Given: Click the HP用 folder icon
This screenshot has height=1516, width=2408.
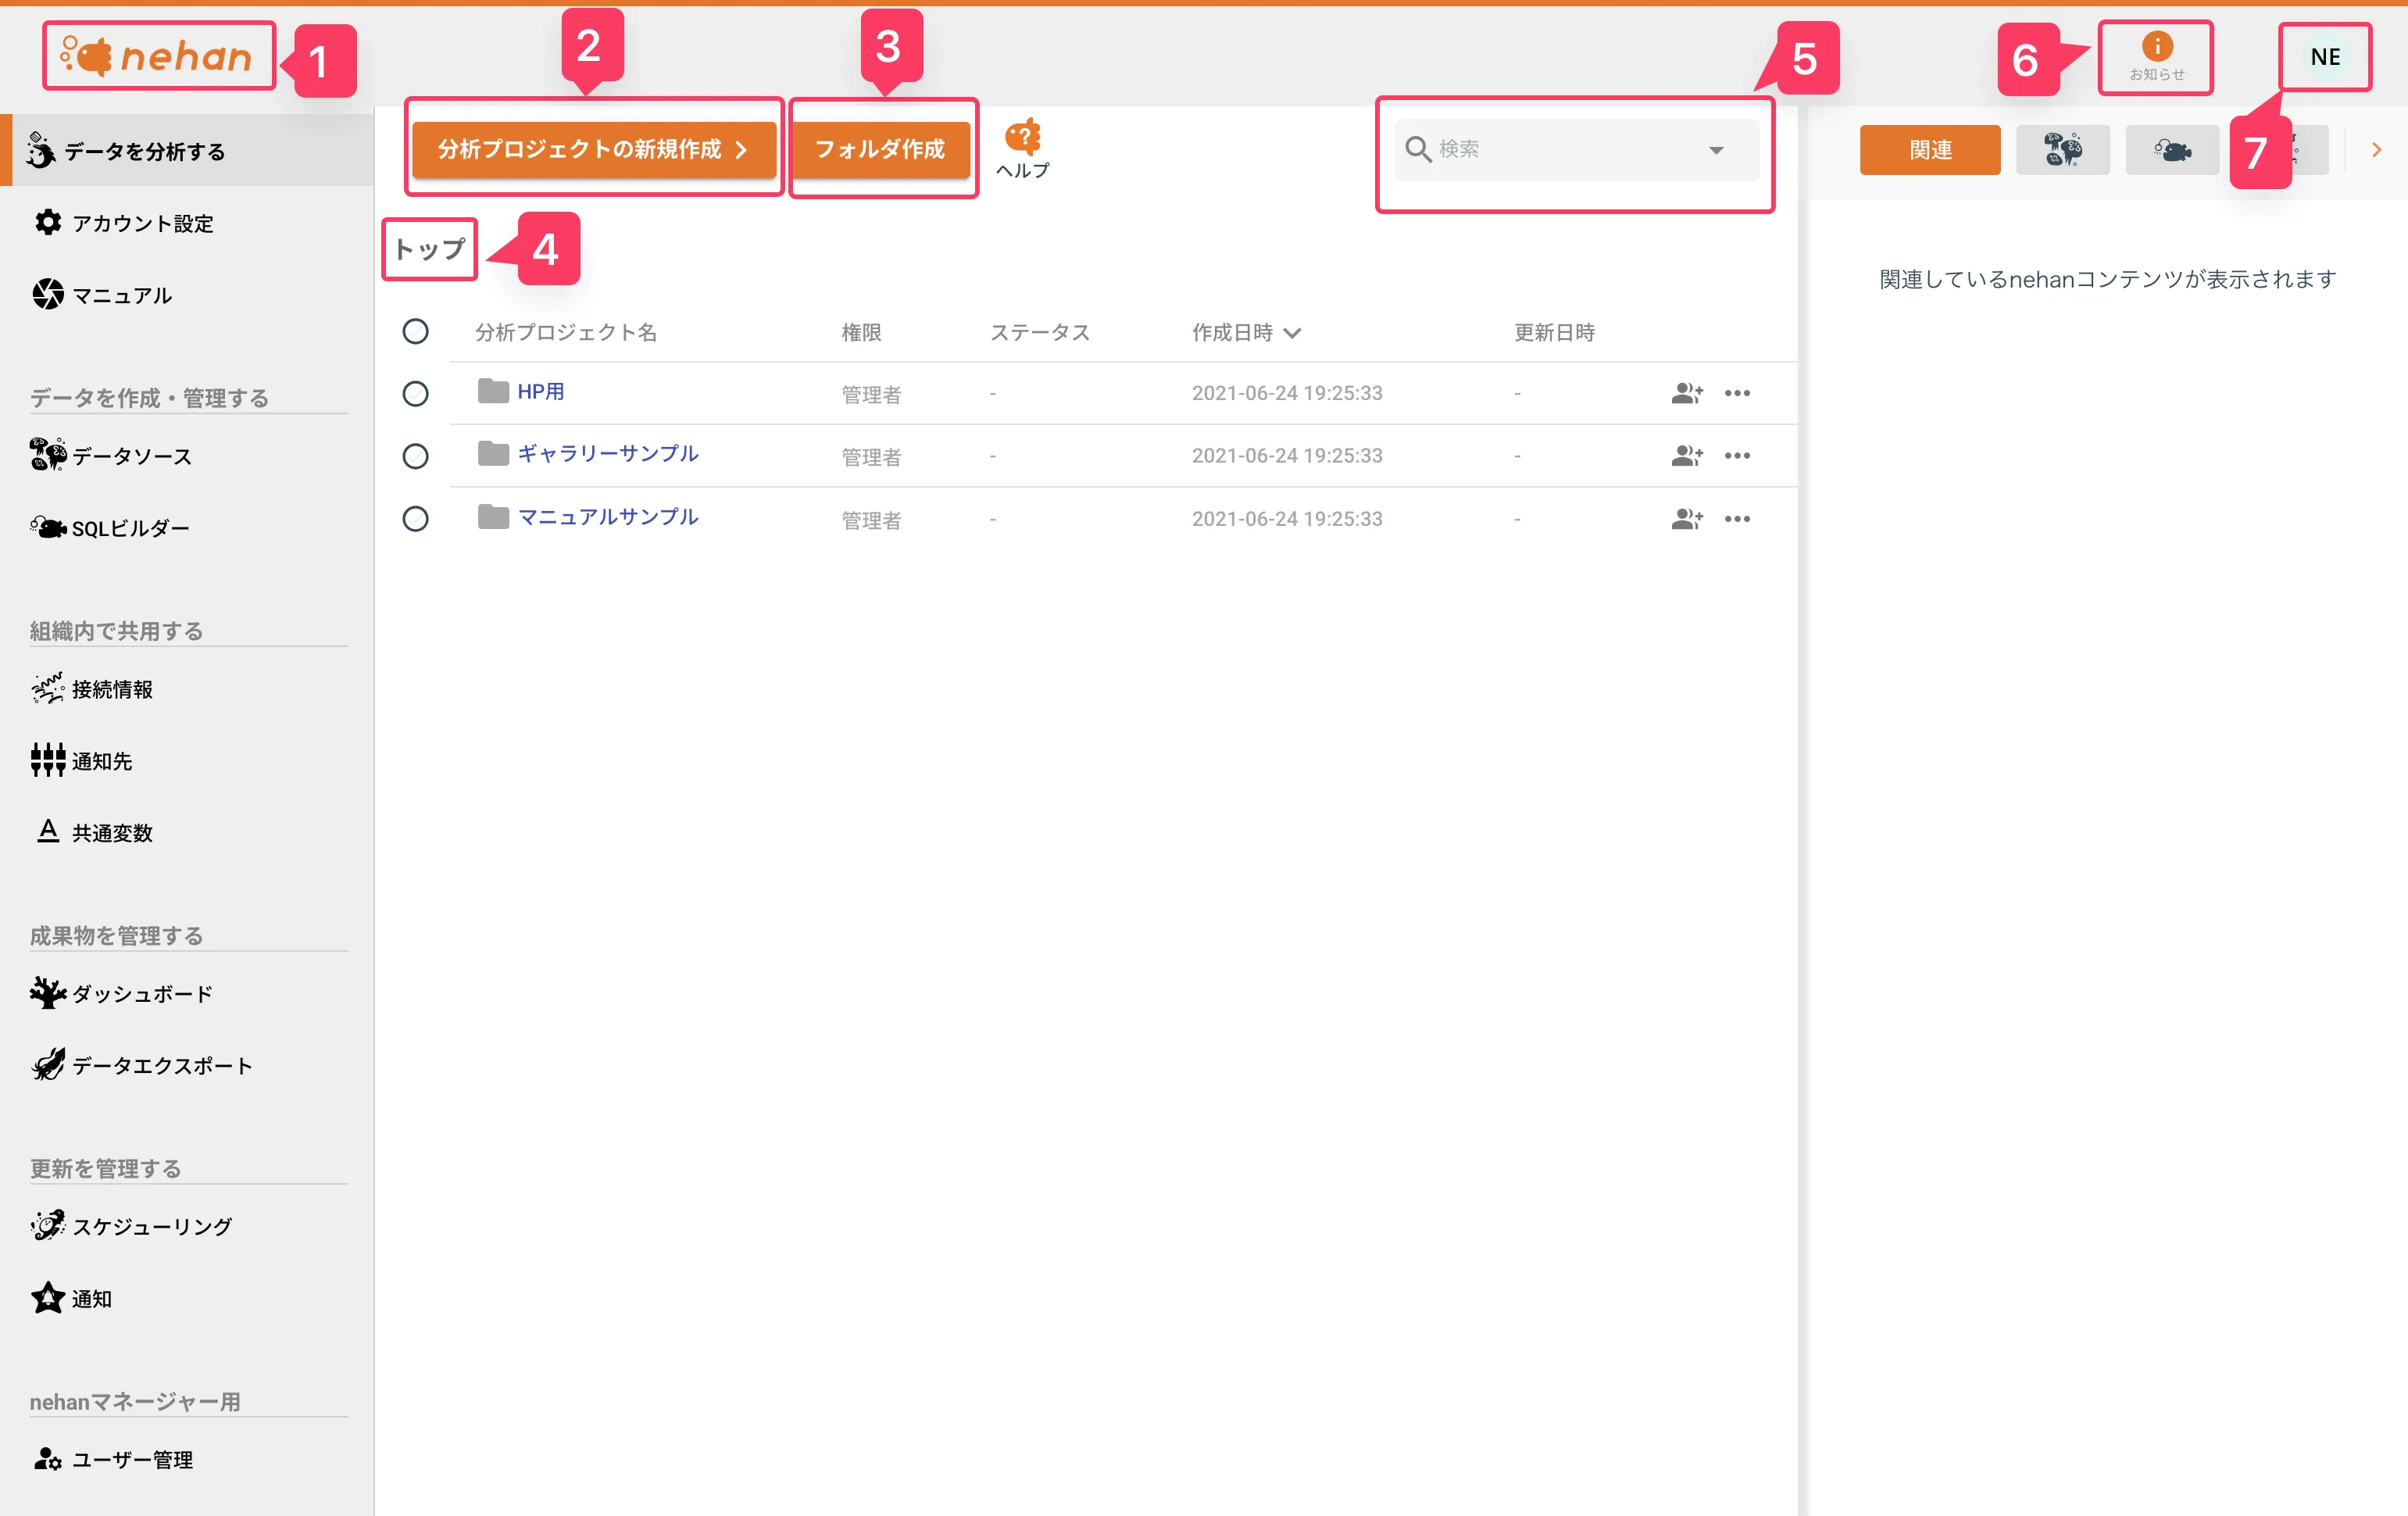Looking at the screenshot, I should 493,391.
